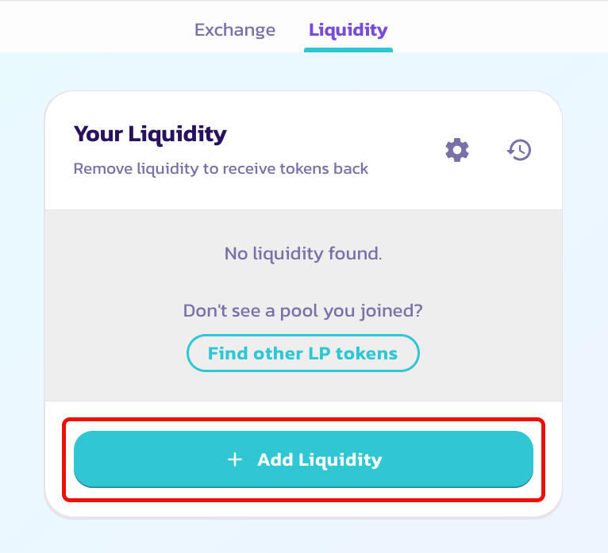Image resolution: width=608 pixels, height=553 pixels.
Task: Click the word Liquidity inside the teal button
Action: [340, 460]
